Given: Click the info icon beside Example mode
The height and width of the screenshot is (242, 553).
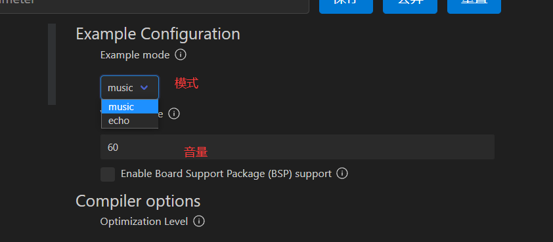Looking at the screenshot, I should pos(181,55).
